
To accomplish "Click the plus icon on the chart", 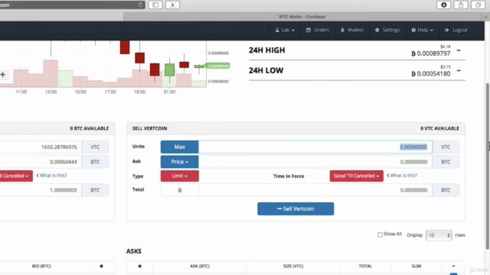I will coord(3,75).
